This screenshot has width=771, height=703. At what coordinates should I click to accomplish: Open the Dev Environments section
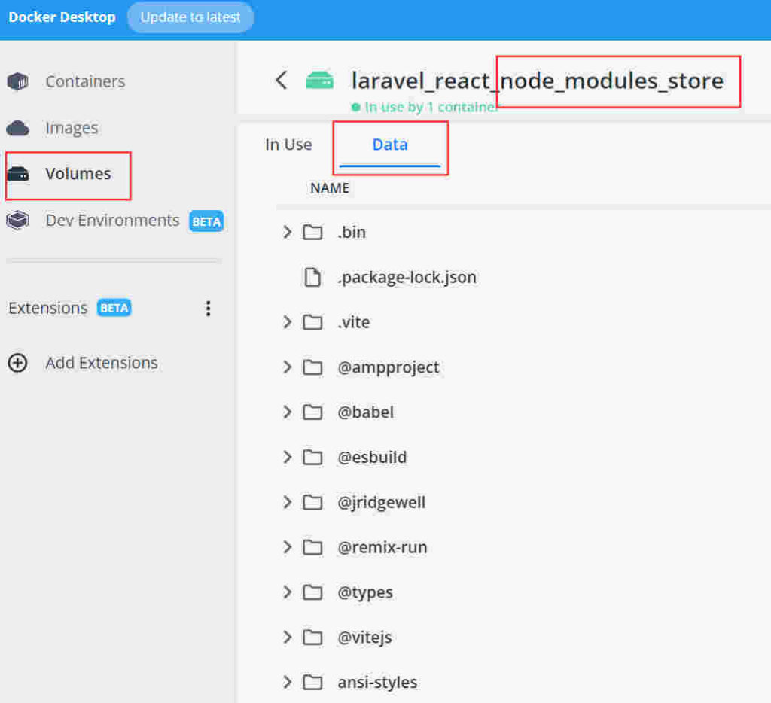pos(112,221)
